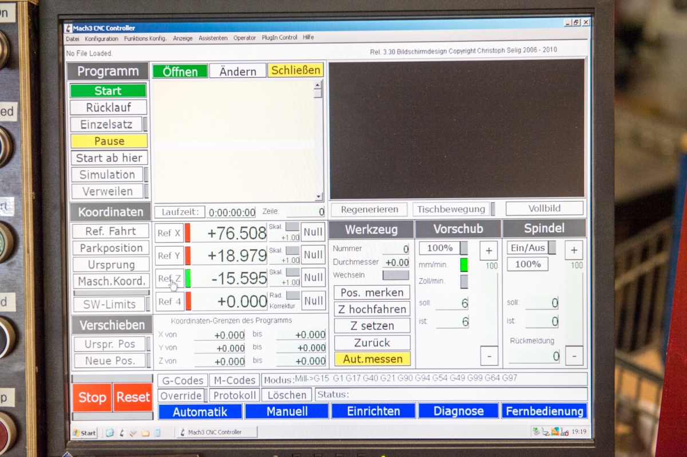Click Null to zero the Z axis
This screenshot has width=687, height=457.
pyautogui.click(x=314, y=277)
